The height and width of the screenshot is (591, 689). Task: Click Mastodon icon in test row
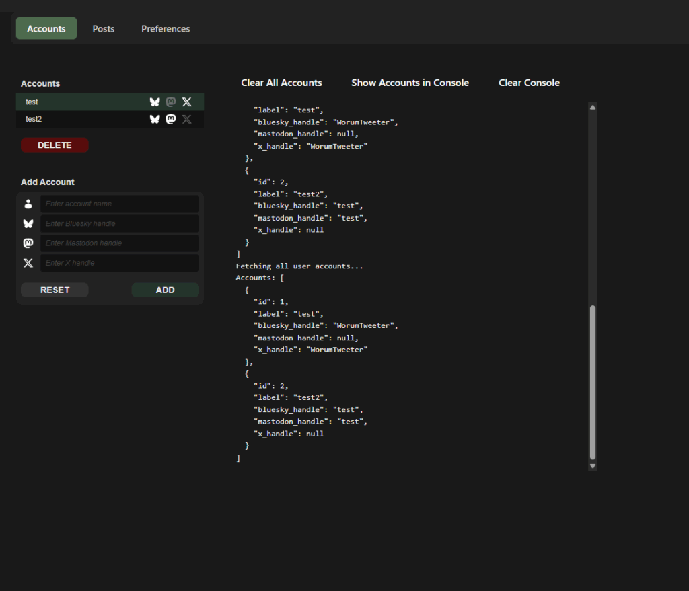point(171,102)
